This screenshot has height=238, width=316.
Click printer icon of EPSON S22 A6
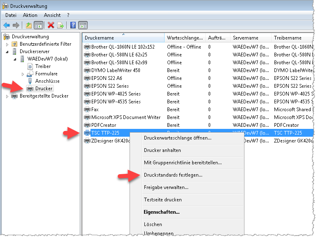tap(87, 78)
